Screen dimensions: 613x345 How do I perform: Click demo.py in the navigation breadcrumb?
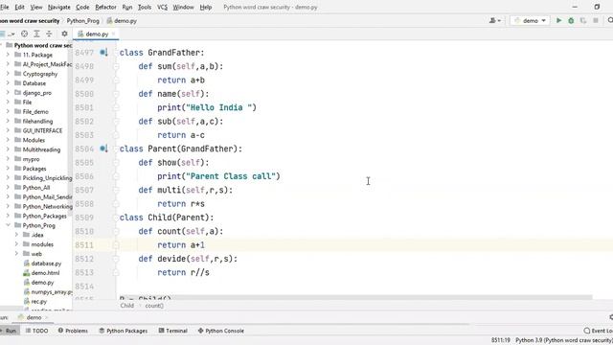[x=122, y=21]
